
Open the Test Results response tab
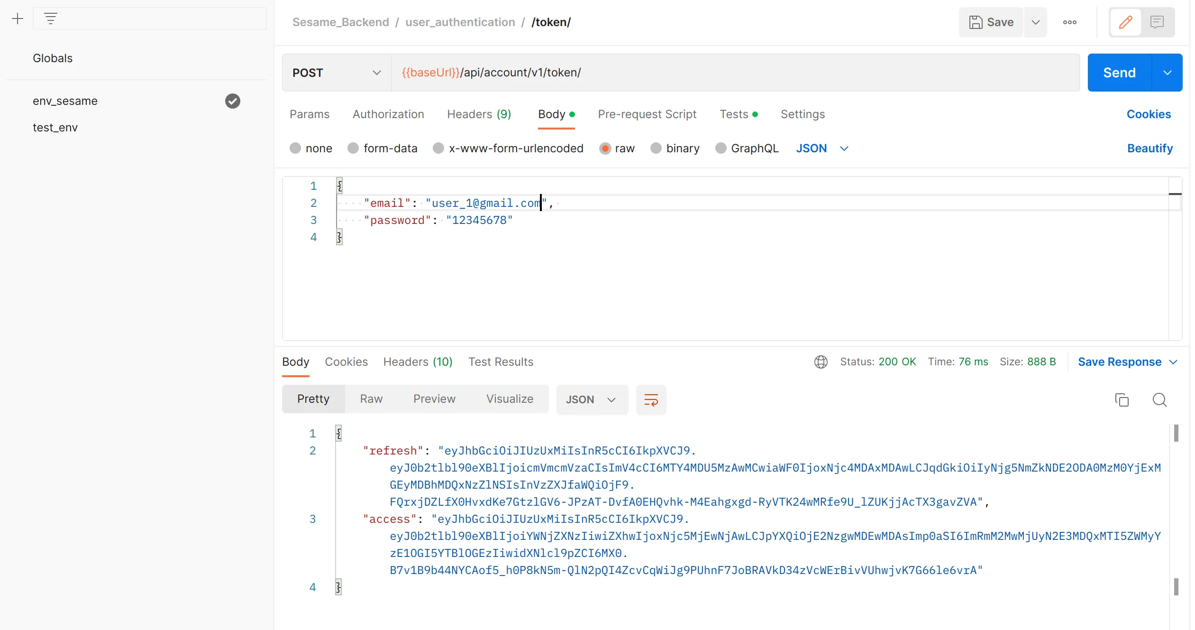coord(501,362)
